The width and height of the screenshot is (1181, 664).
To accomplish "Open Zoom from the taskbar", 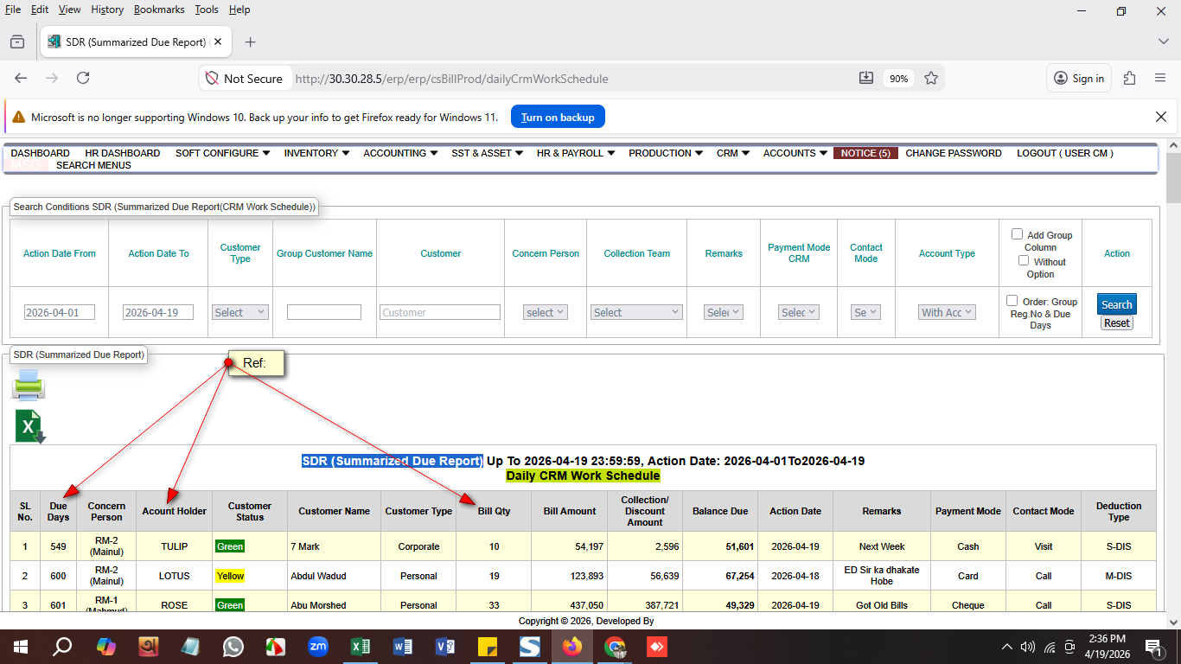I will point(318,647).
